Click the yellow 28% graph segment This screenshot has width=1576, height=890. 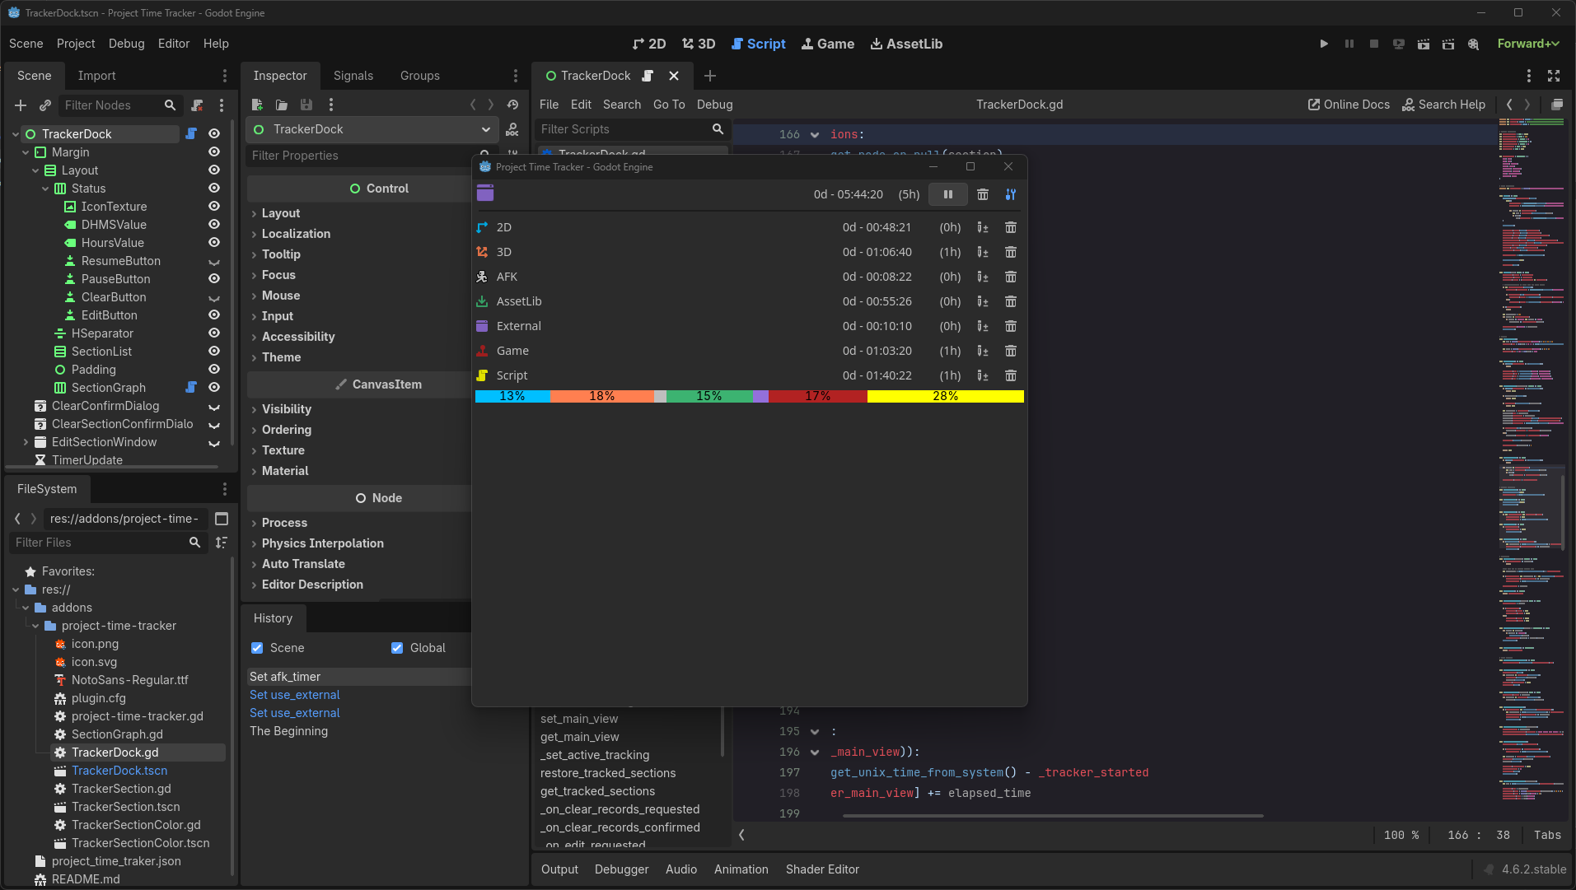tap(945, 396)
